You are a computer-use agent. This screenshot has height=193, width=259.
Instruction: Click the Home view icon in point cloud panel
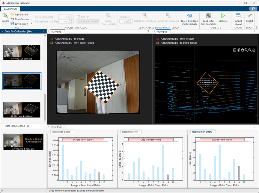click(x=254, y=50)
